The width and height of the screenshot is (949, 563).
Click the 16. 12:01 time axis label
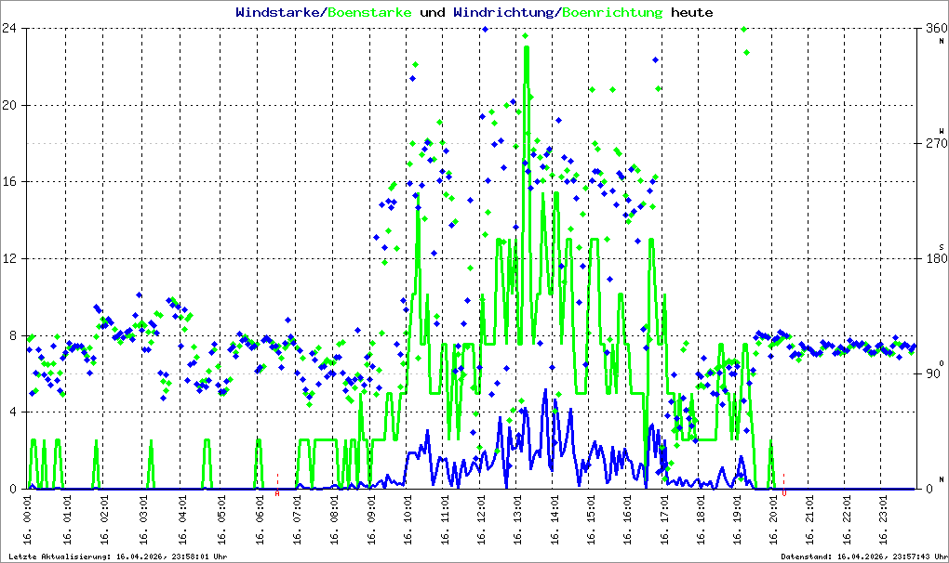pos(482,519)
